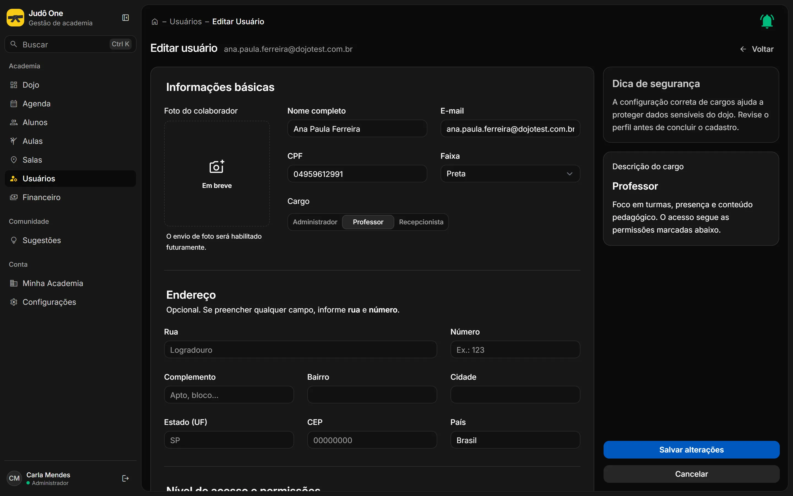Click the Sugestões lightbulb icon
Image resolution: width=793 pixels, height=496 pixels.
pos(14,241)
